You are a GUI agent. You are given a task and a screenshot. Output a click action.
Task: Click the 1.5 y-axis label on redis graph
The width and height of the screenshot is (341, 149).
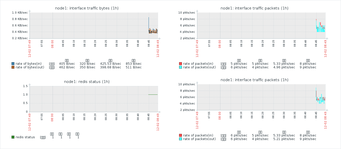[x=25, y=86]
